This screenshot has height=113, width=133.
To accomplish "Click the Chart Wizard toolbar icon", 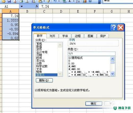I will coord(85,1).
